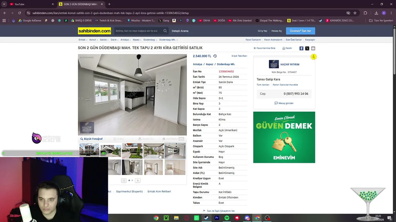Click the search magnifier icon
Image resolution: width=396 pixels, height=222 pixels.
click(x=165, y=31)
